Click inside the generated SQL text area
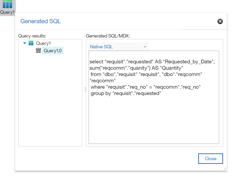Viewport: 239px width, 180px height. (x=154, y=121)
